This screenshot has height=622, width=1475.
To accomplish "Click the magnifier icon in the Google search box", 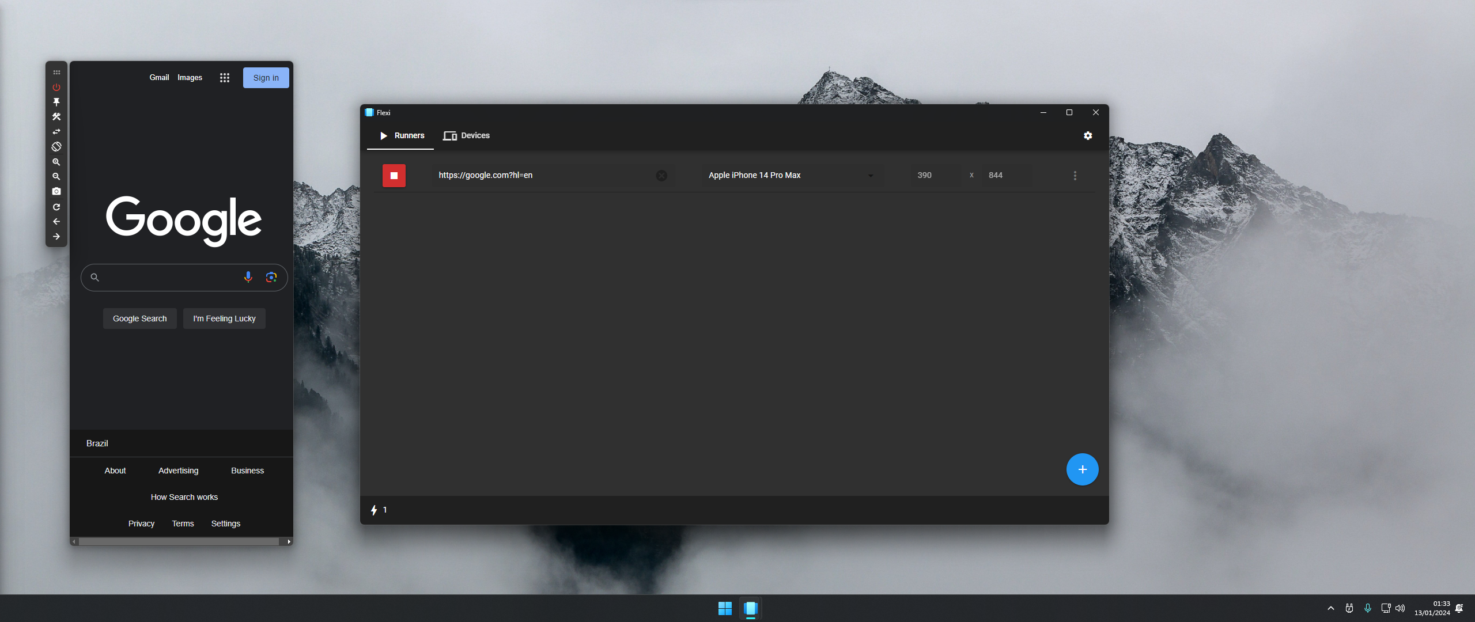I will 95,278.
